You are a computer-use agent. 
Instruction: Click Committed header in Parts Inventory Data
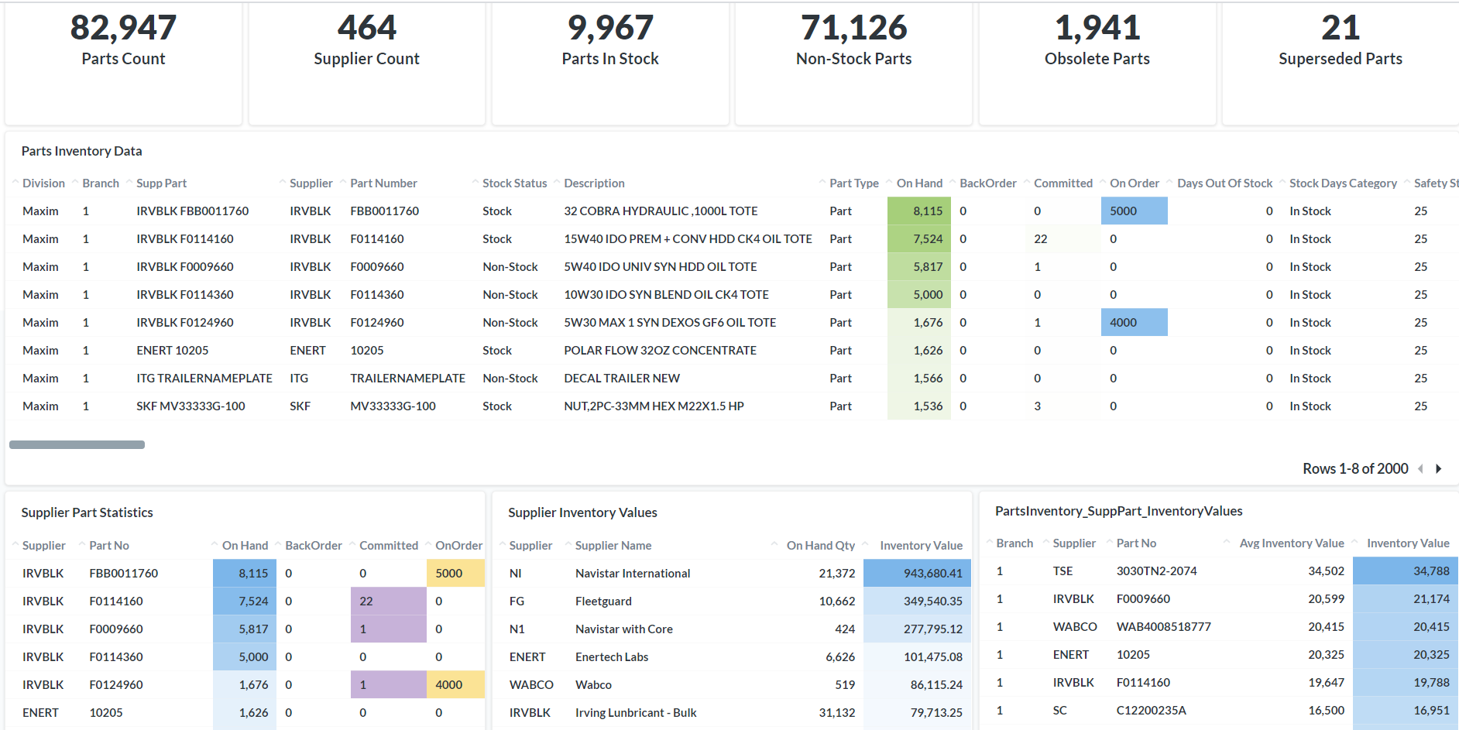point(1062,183)
